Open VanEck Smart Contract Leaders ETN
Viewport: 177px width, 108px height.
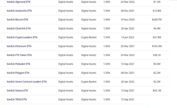27,82
